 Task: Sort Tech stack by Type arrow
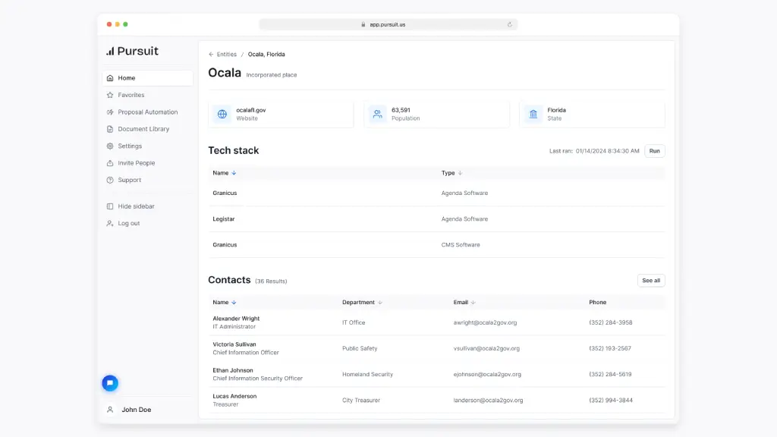click(461, 173)
